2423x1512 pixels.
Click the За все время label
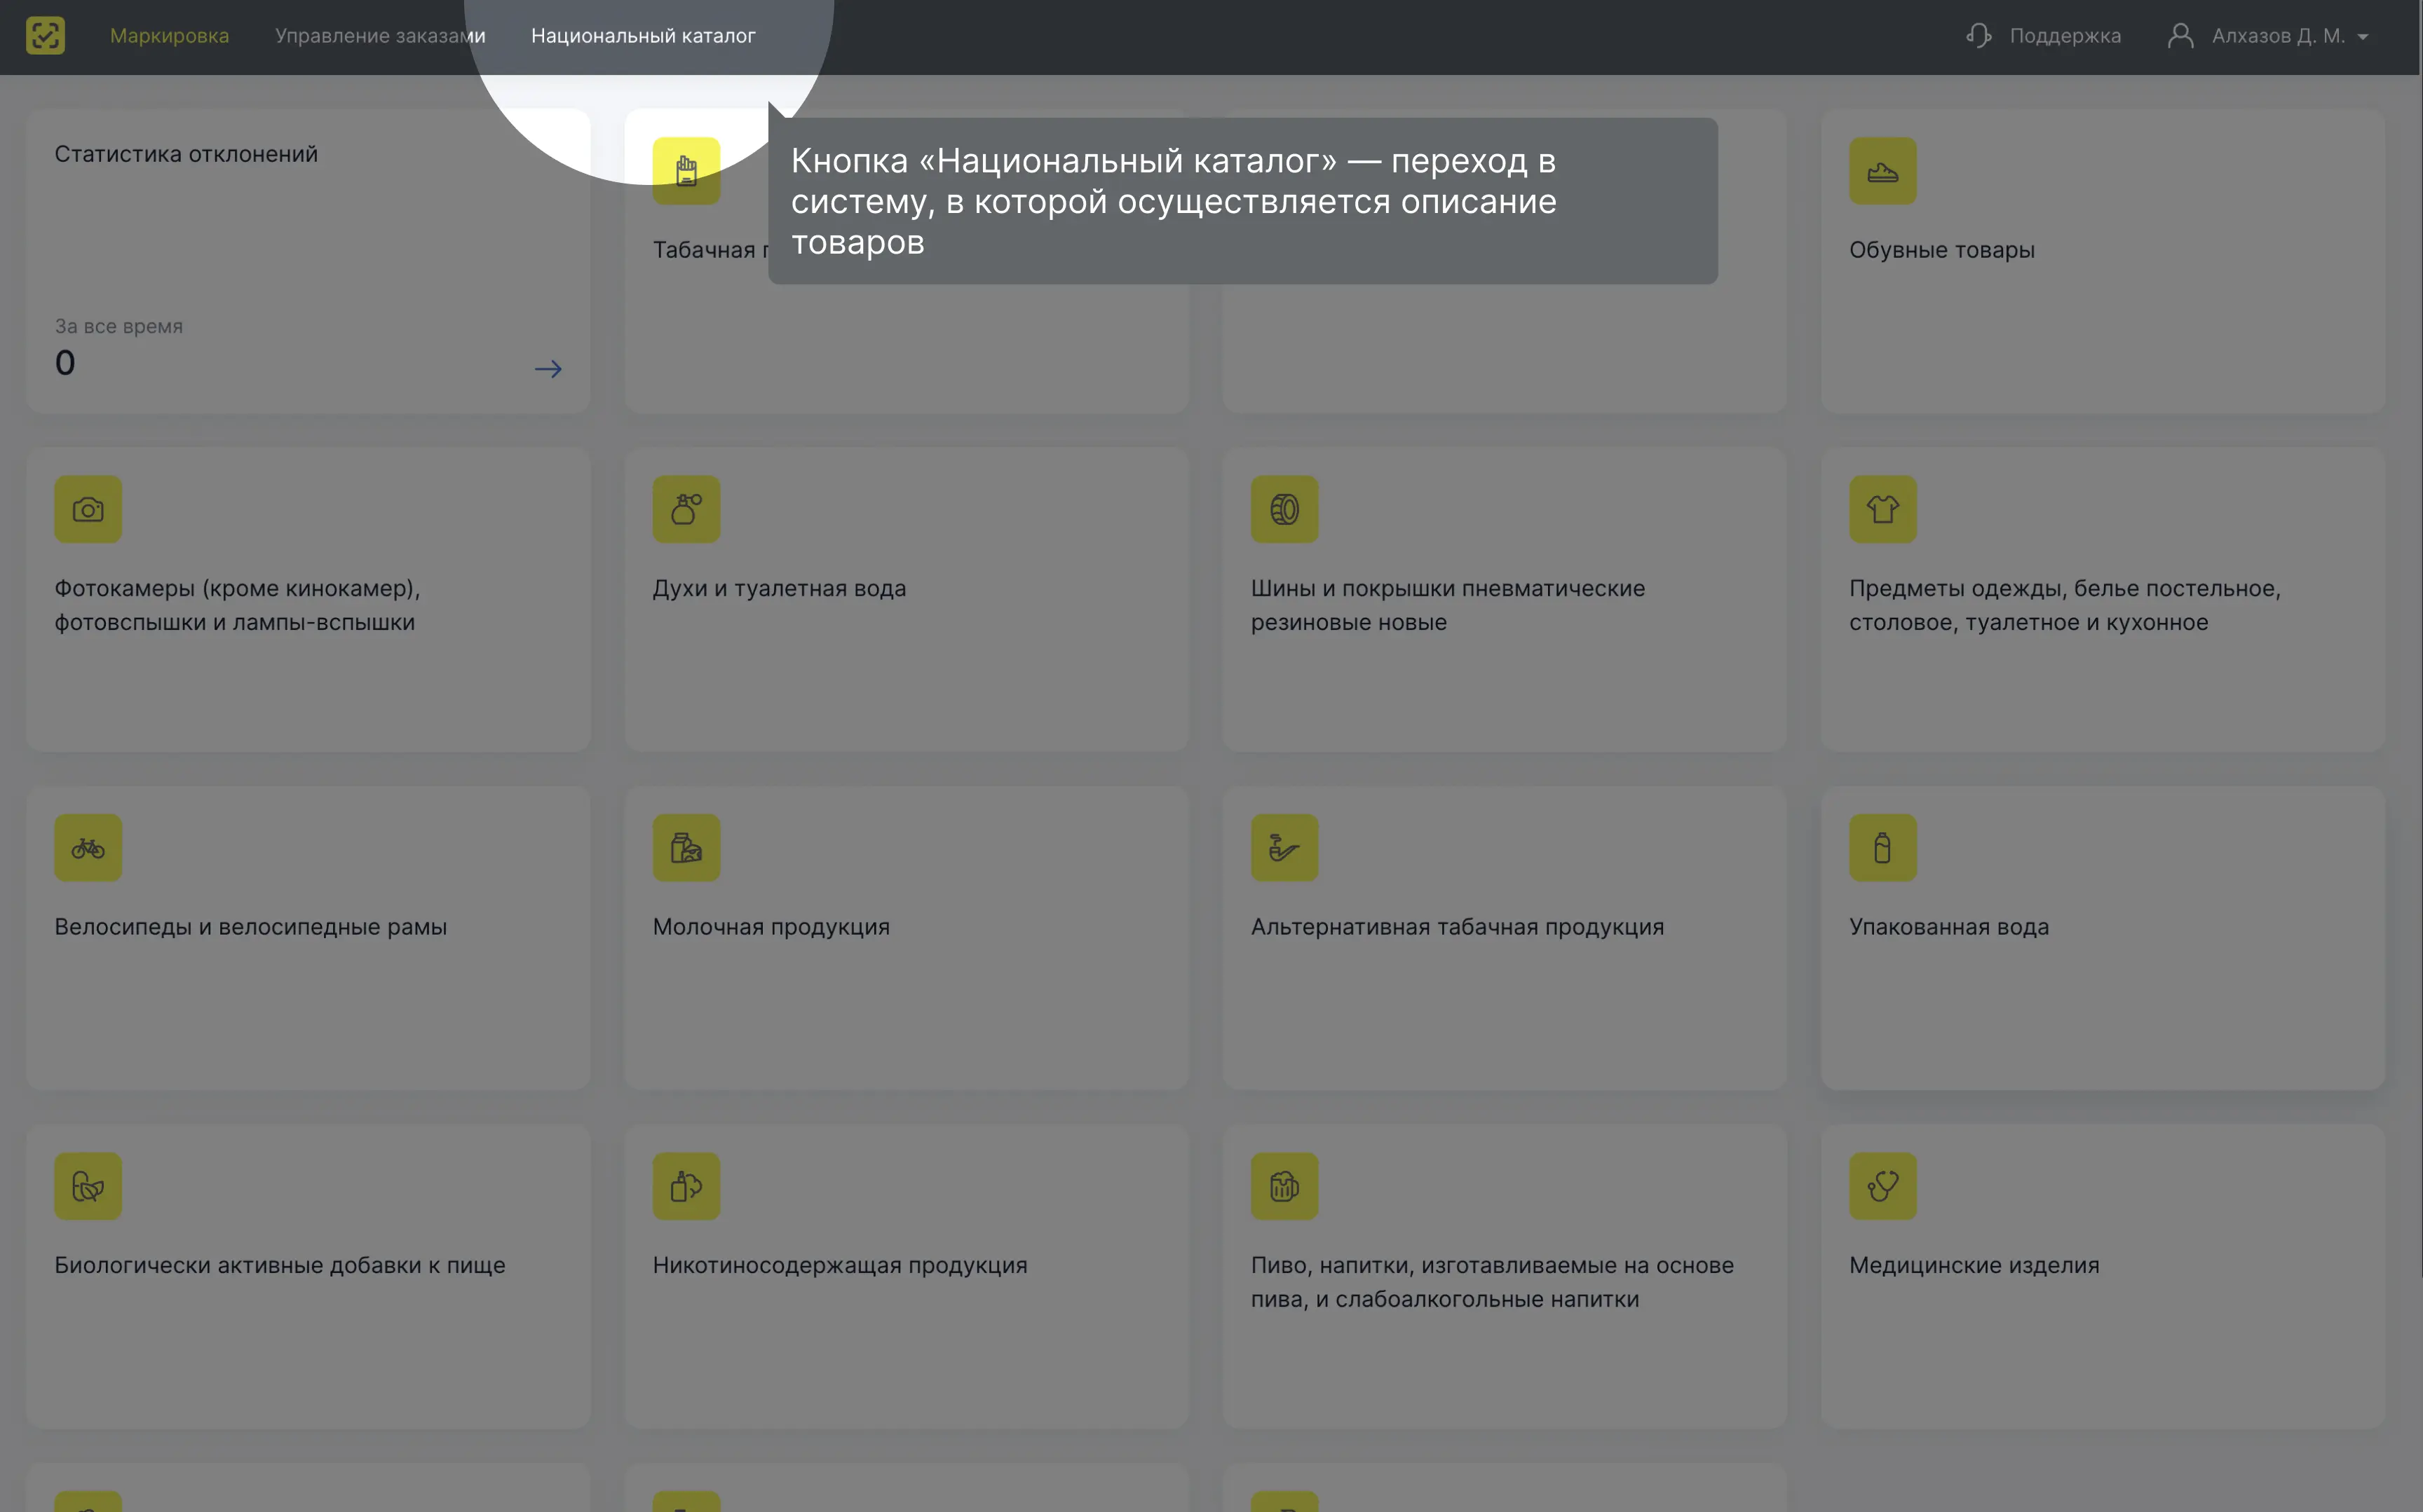pos(118,326)
